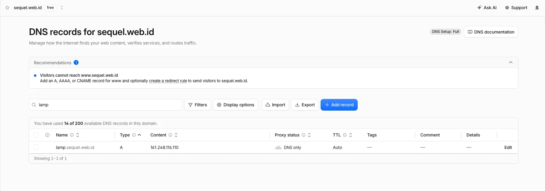The width and height of the screenshot is (545, 191).
Task: Click IP address 161.248.116.110
Action: coord(164,147)
